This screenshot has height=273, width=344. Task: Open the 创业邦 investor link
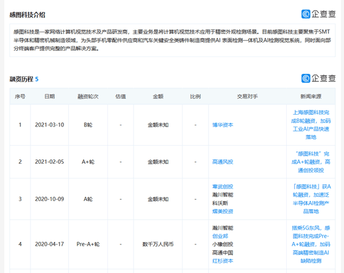tap(220, 236)
